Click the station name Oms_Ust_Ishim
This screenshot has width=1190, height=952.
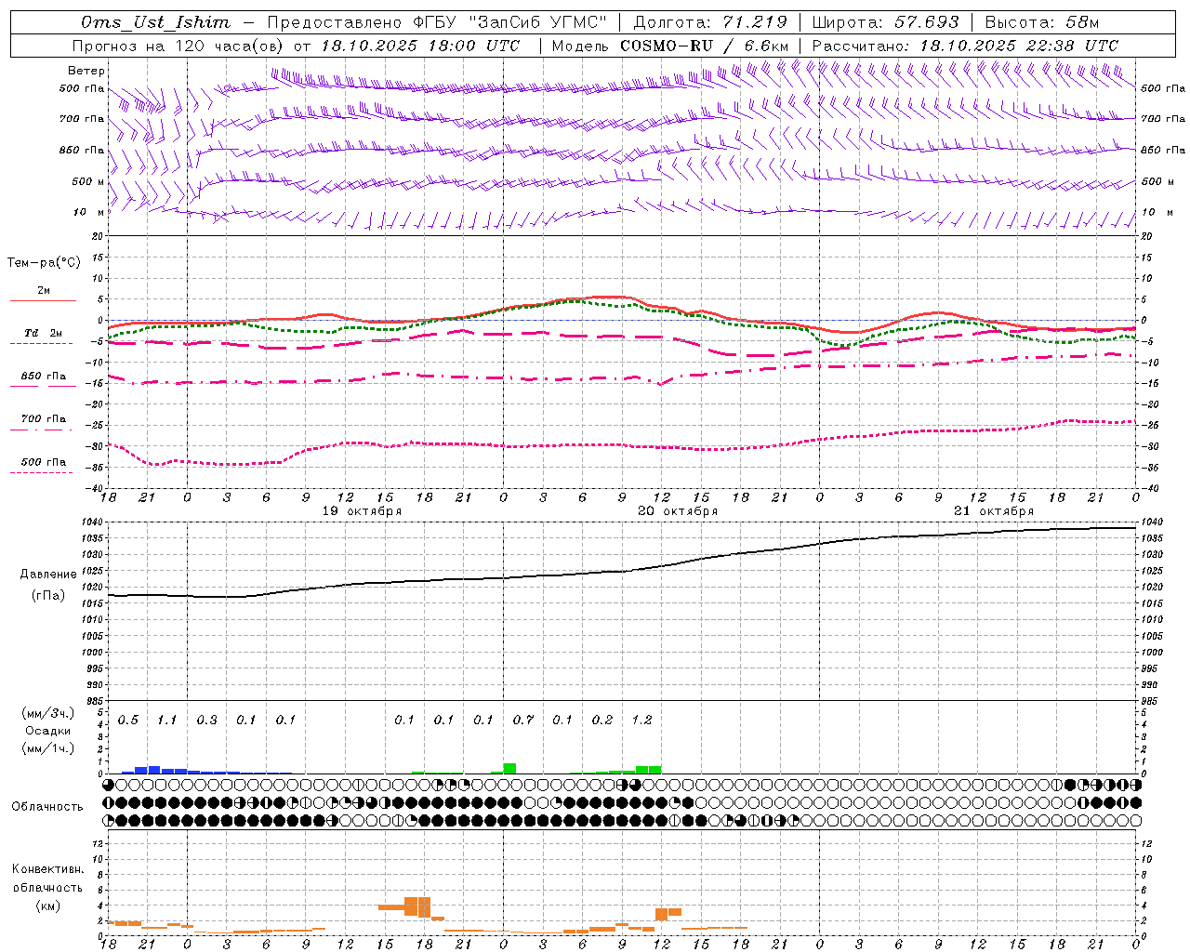pos(155,22)
